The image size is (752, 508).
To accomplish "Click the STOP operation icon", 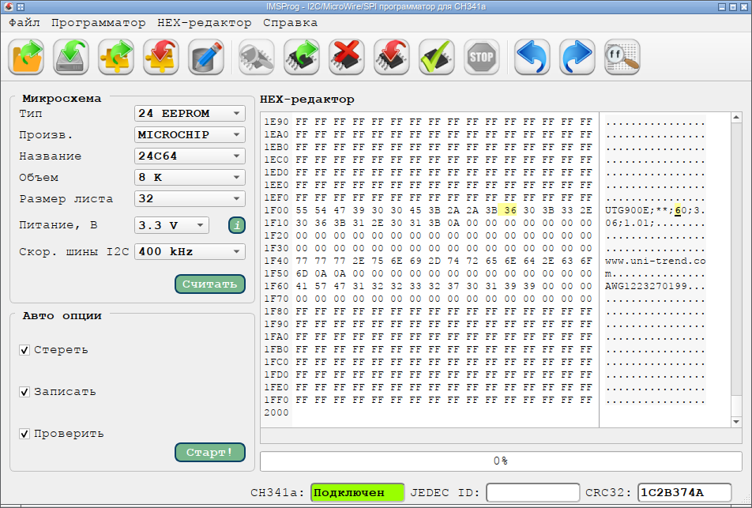I will tap(482, 57).
